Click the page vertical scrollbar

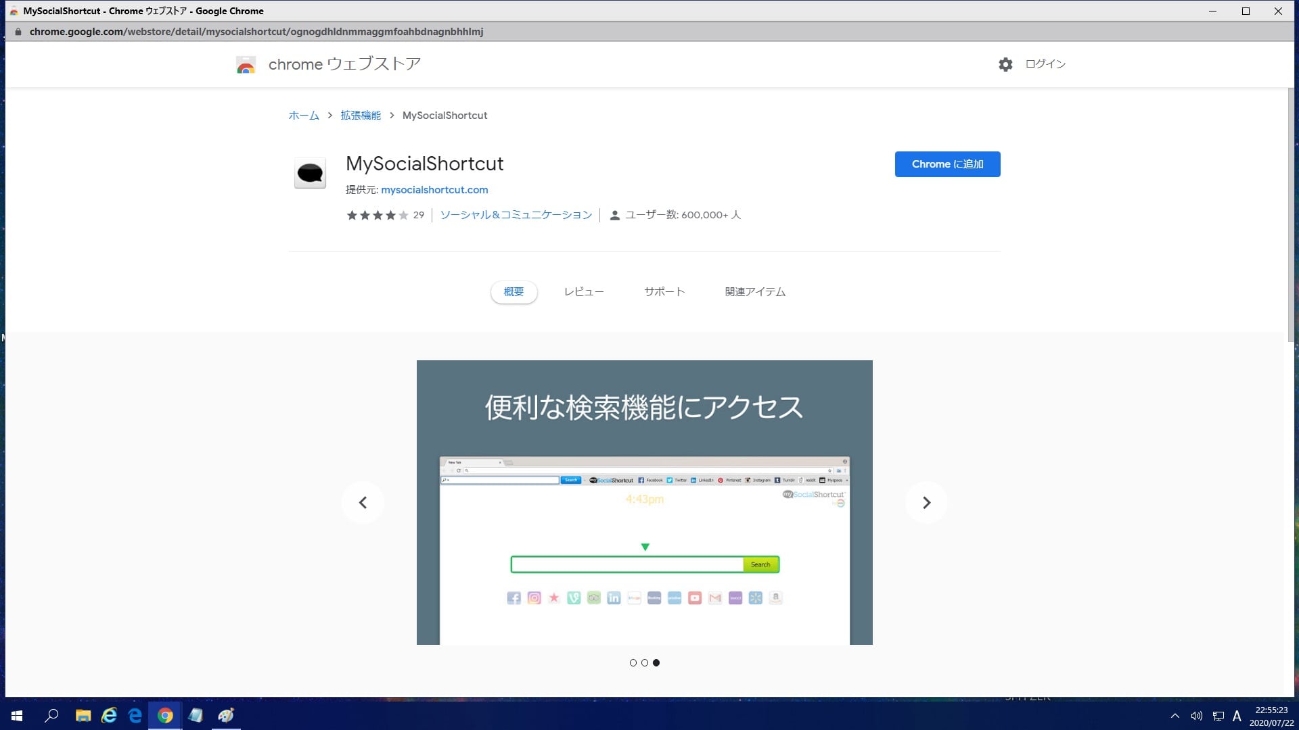tap(1291, 216)
